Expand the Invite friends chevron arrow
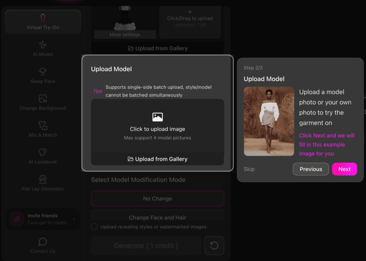The height and width of the screenshot is (261, 366). (74, 219)
